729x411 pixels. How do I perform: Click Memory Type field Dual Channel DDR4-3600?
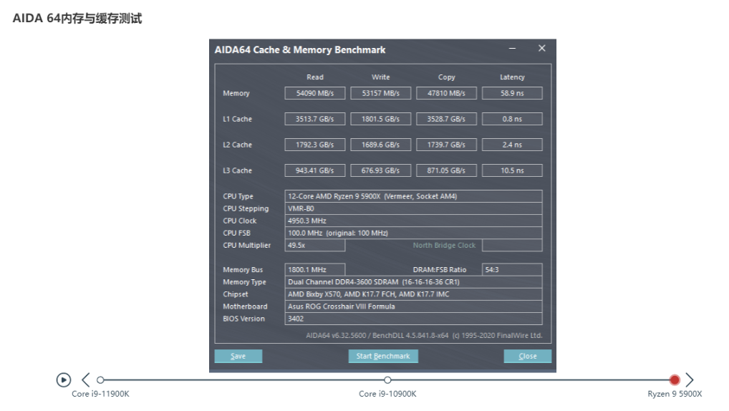coord(413,281)
